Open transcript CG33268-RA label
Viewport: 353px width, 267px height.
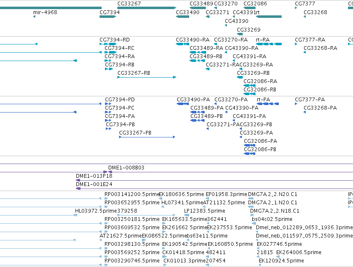click(x=321, y=48)
